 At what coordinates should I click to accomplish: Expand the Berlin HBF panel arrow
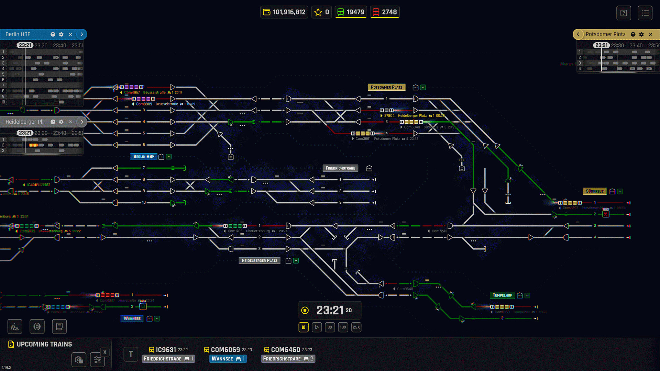click(x=81, y=34)
